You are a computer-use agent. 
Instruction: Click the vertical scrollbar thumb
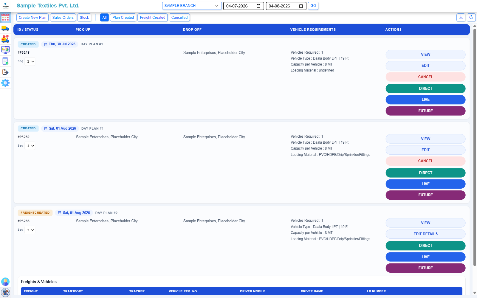pos(475,147)
